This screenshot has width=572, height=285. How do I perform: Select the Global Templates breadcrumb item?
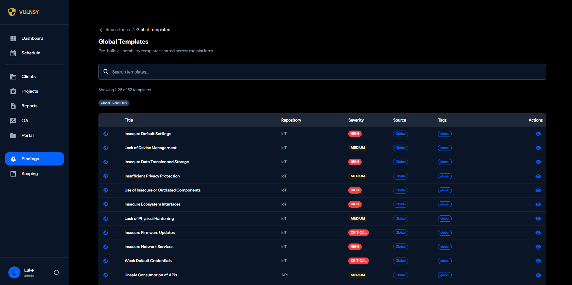(x=153, y=30)
